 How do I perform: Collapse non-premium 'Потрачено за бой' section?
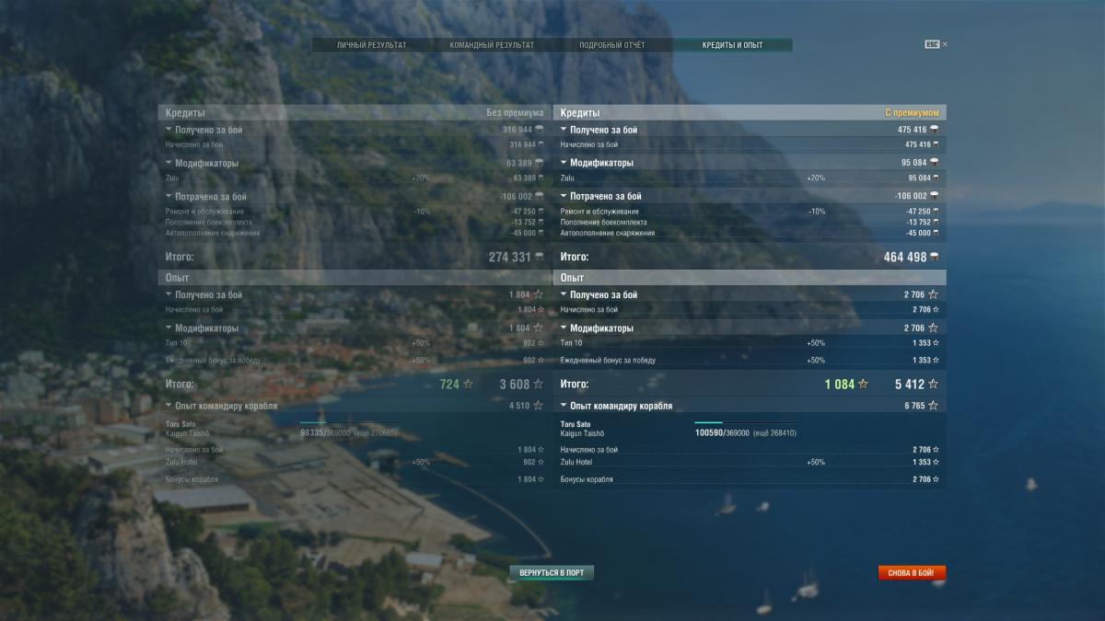(169, 196)
